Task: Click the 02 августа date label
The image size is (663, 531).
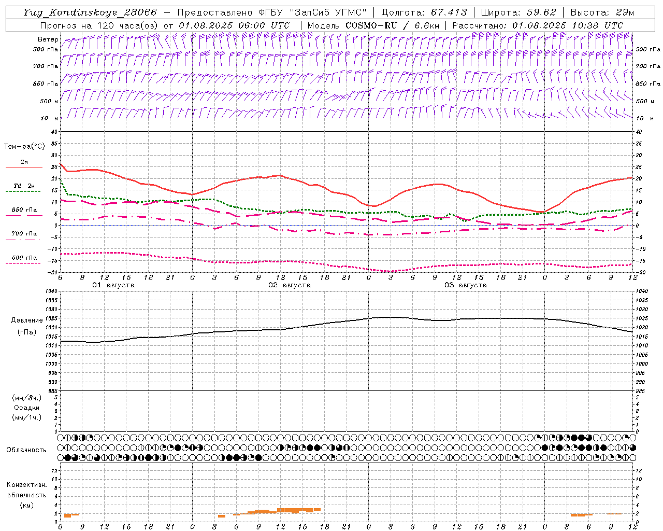Action: (290, 285)
